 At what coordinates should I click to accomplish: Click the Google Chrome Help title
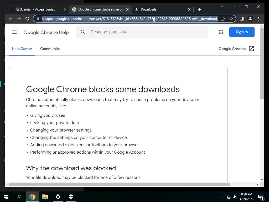click(x=46, y=32)
